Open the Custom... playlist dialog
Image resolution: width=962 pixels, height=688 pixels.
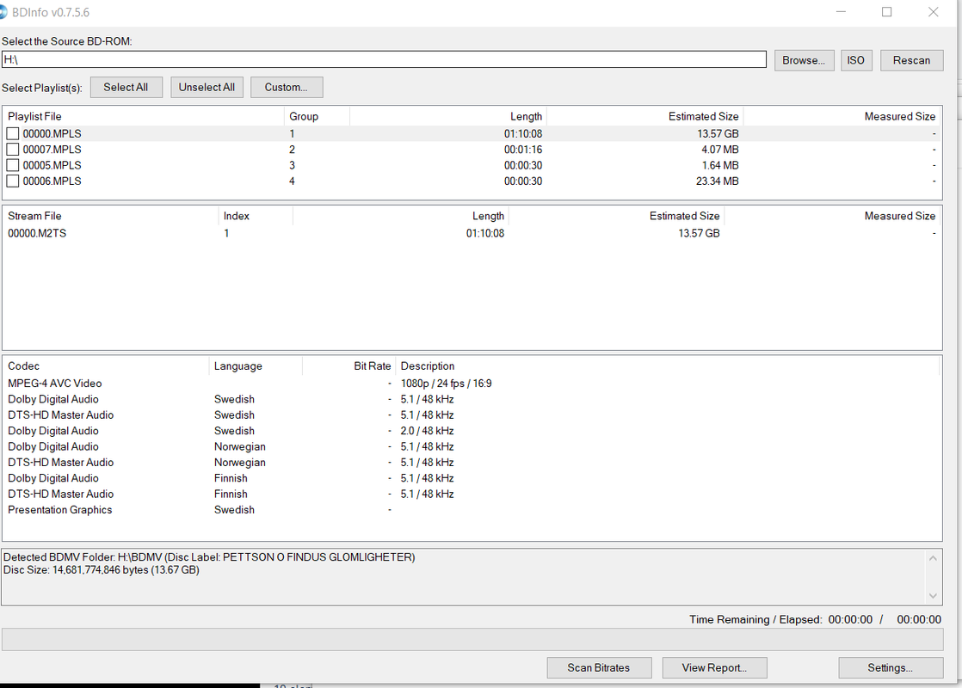click(287, 87)
